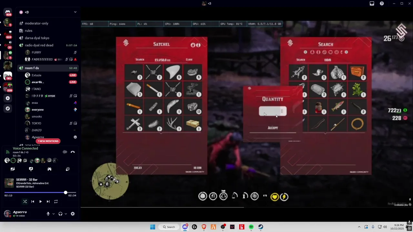Select the lasso rope item in Search

coord(357,124)
